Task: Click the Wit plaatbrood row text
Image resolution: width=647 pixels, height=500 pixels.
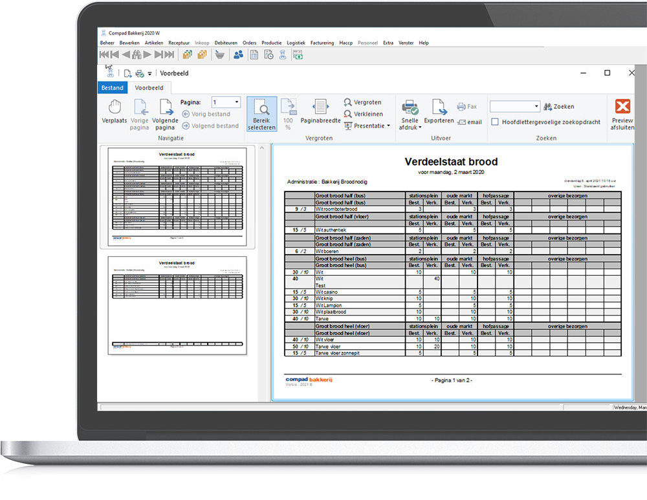Action: click(x=331, y=312)
